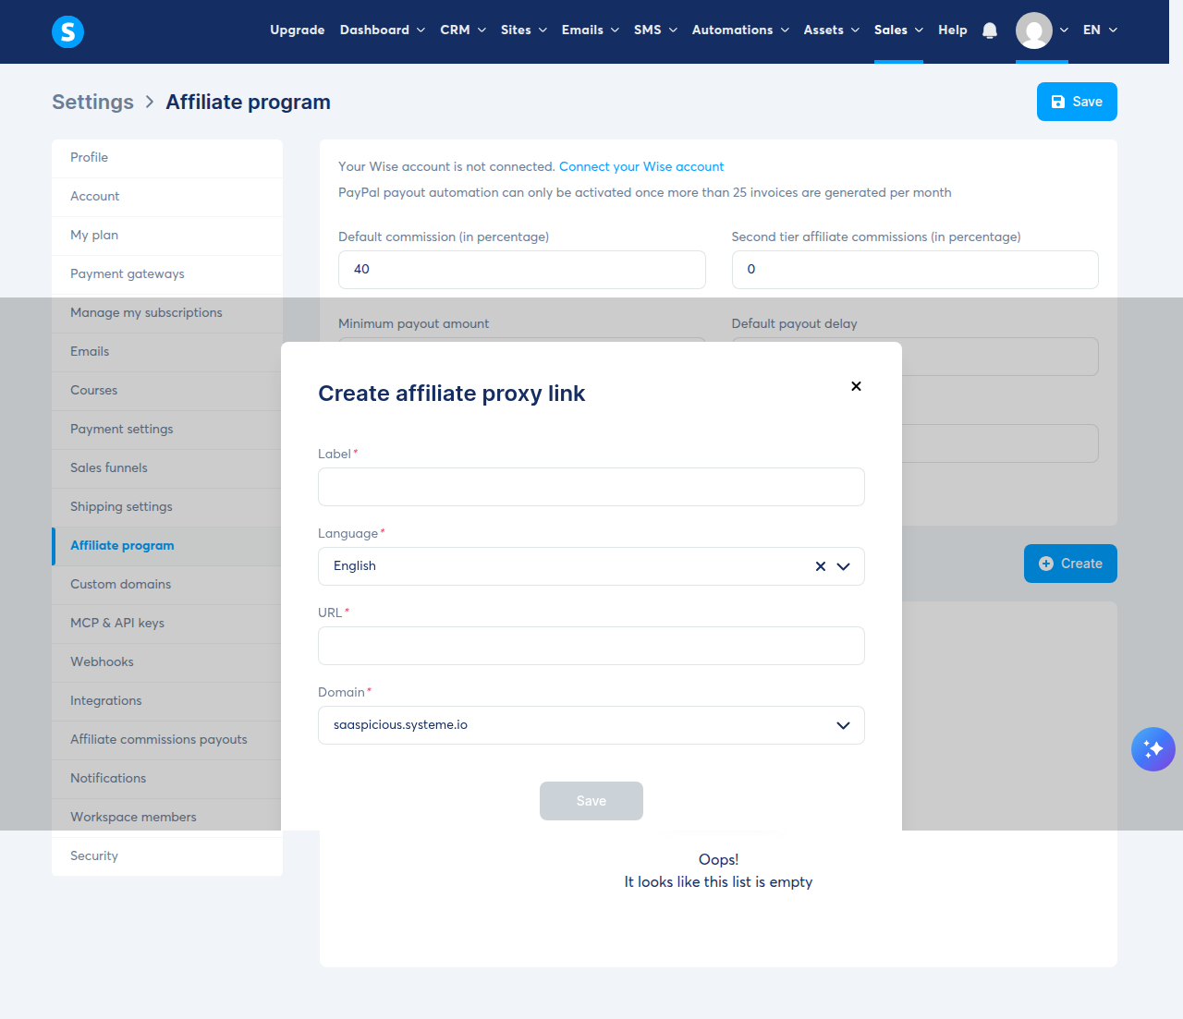Open the Account settings
This screenshot has width=1183, height=1019.
(167, 197)
